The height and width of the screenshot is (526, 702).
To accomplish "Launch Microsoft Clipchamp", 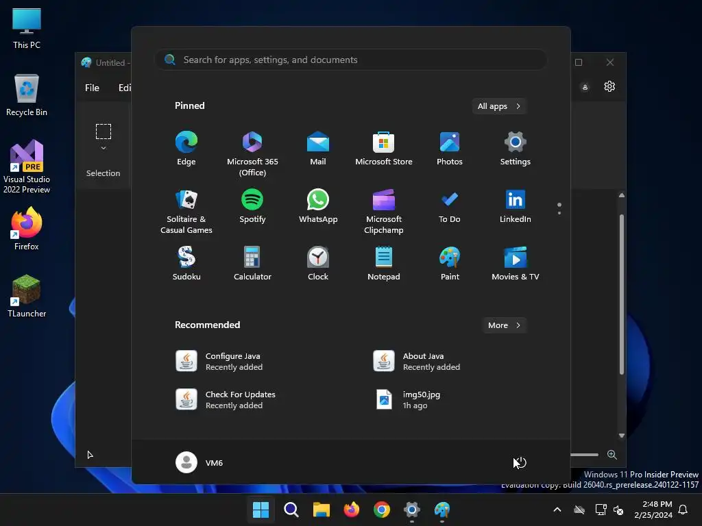I will (x=384, y=212).
